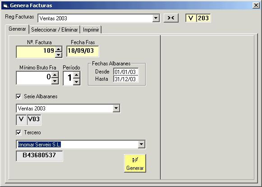Uncheck the Serie Albaranes checkbox
The height and width of the screenshot is (187, 262).
(x=19, y=96)
